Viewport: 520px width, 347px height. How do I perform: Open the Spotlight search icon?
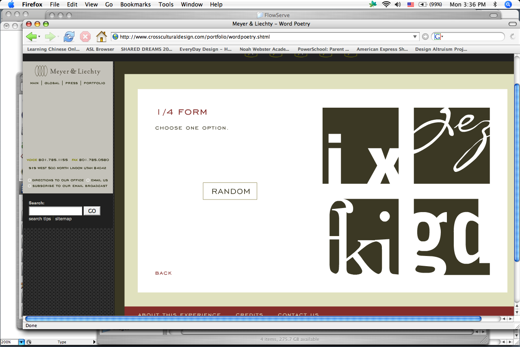pyautogui.click(x=508, y=4)
